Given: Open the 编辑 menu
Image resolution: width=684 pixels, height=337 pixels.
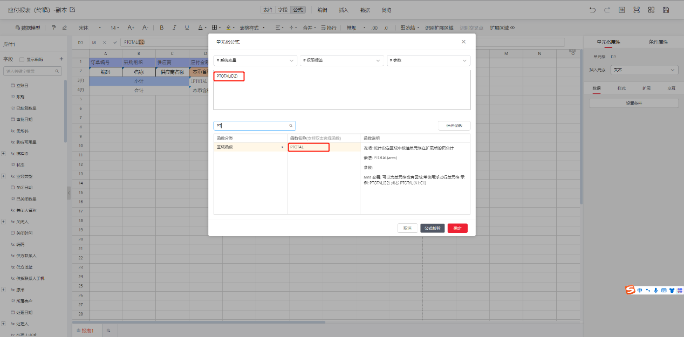Looking at the screenshot, I should pyautogui.click(x=322, y=10).
